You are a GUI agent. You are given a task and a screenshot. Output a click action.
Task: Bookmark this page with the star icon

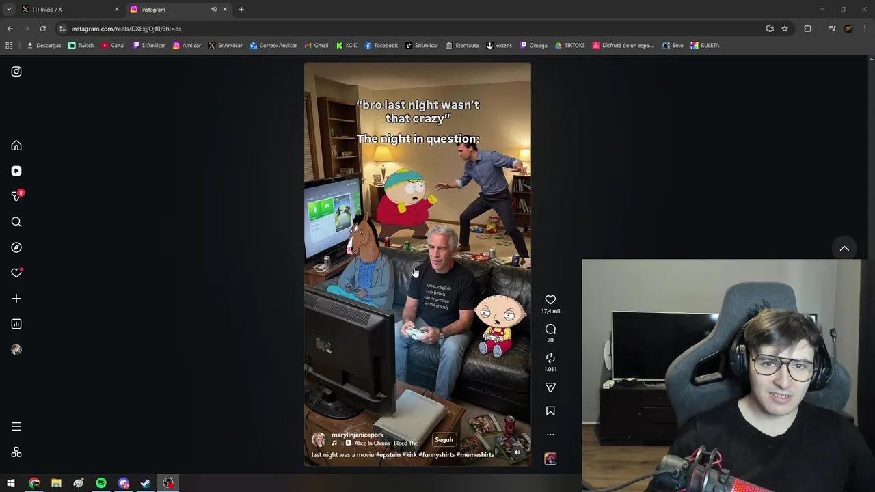pyautogui.click(x=785, y=29)
